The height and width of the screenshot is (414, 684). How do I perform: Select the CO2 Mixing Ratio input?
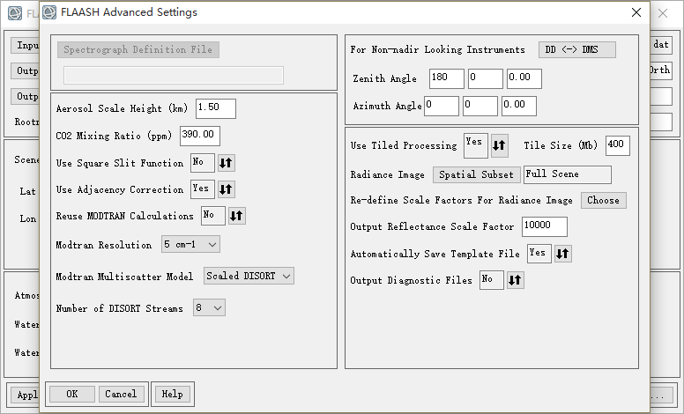click(199, 136)
